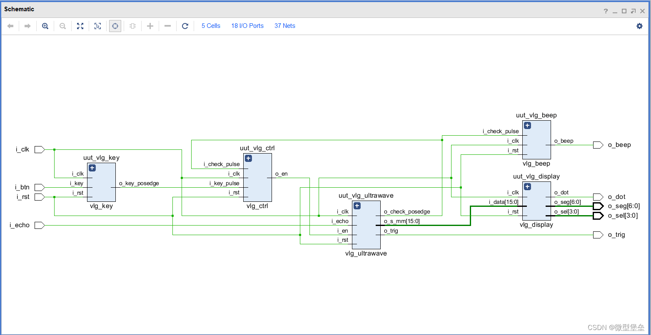The height and width of the screenshot is (335, 651).
Task: Click the i_key_pulse pin on vlg_ctrl
Action: click(x=224, y=183)
